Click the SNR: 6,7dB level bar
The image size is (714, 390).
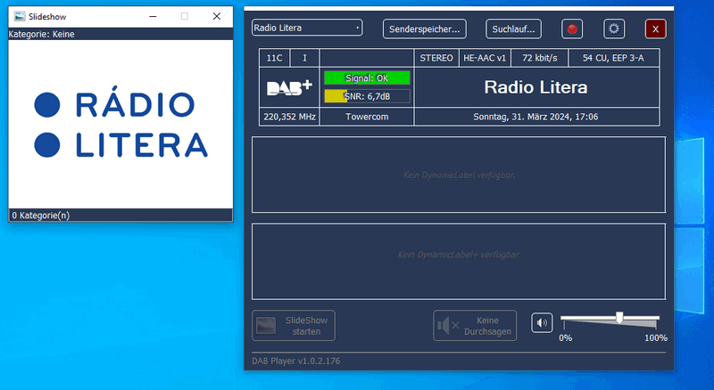(x=367, y=96)
